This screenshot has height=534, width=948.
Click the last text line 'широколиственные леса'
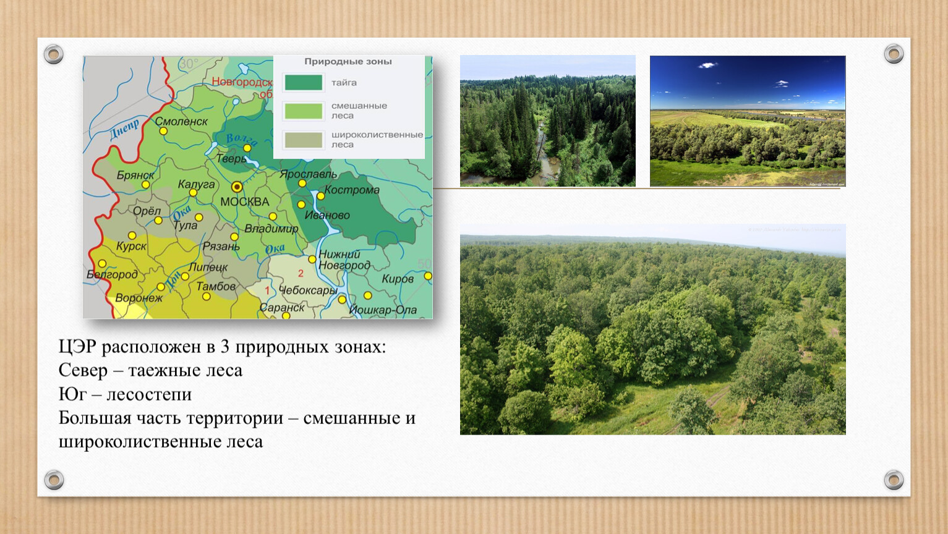(x=161, y=442)
